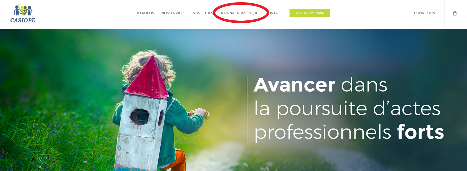
Task: Click the bold word 'forts' in headline
Action: 420,132
